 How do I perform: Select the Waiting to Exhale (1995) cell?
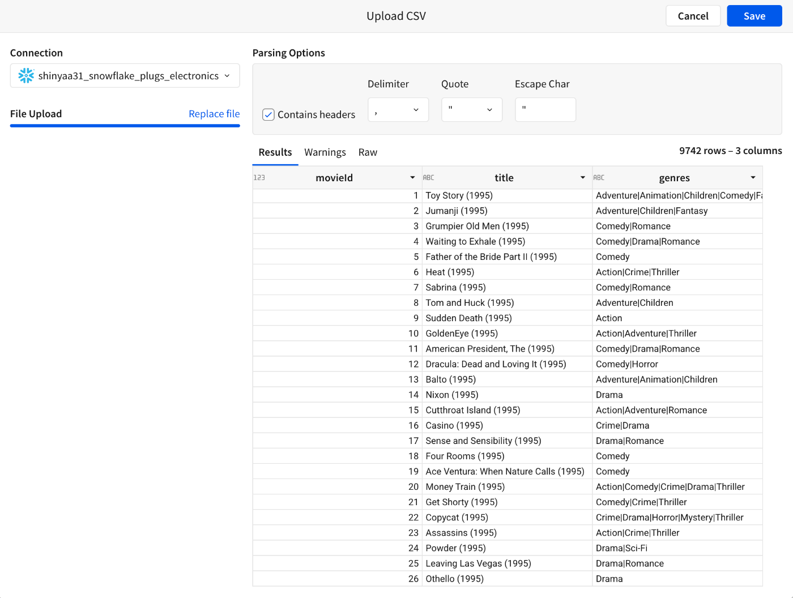(x=507, y=241)
